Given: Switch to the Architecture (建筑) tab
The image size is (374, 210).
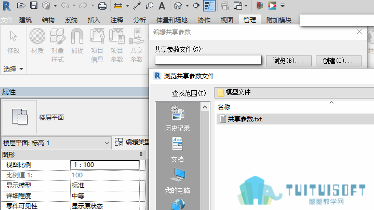Looking at the screenshot, I should (x=25, y=20).
